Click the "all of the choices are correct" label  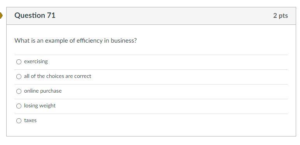[x=58, y=76]
